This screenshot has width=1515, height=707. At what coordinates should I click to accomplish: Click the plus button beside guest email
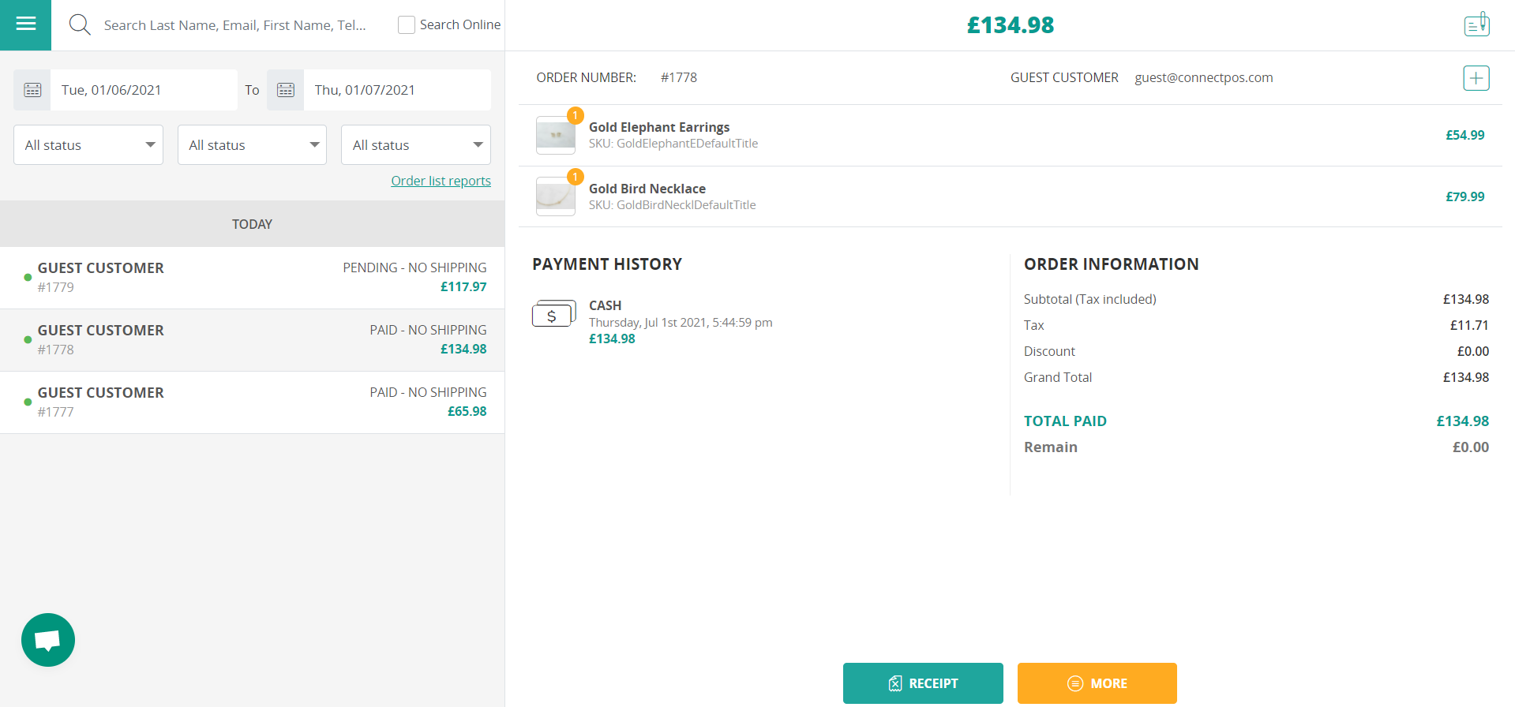click(x=1476, y=78)
